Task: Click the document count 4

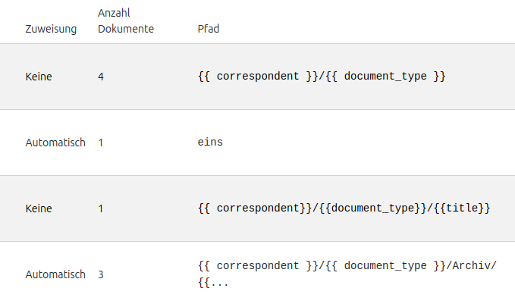Action: click(x=101, y=77)
